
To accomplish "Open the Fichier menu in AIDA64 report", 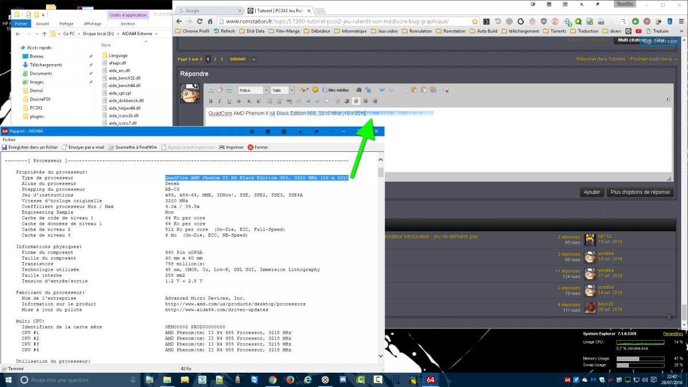I will point(9,139).
